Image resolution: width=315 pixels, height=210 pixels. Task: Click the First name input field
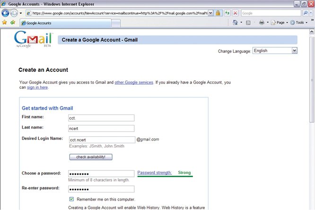tap(101, 118)
